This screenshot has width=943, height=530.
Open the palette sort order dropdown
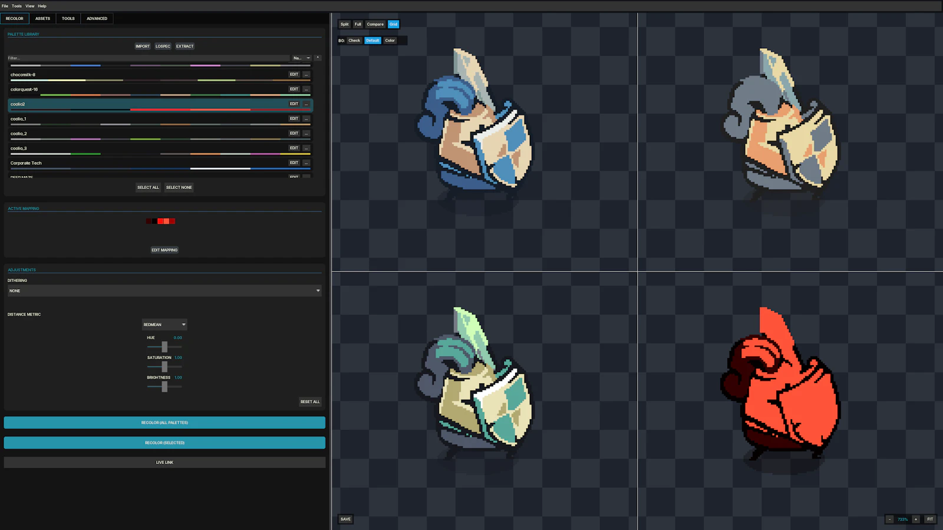pos(302,58)
